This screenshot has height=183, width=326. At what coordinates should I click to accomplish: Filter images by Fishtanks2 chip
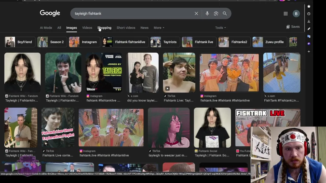point(234,42)
